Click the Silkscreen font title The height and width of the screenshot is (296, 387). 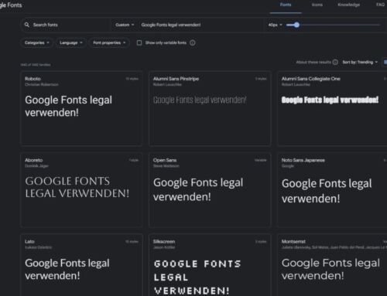point(164,241)
